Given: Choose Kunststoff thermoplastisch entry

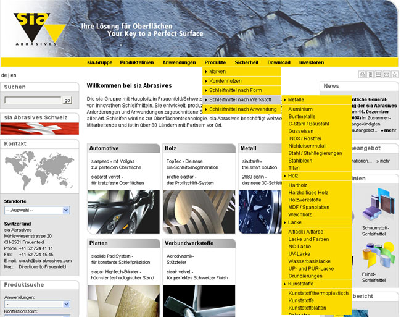Looking at the screenshot, I should (x=318, y=293).
